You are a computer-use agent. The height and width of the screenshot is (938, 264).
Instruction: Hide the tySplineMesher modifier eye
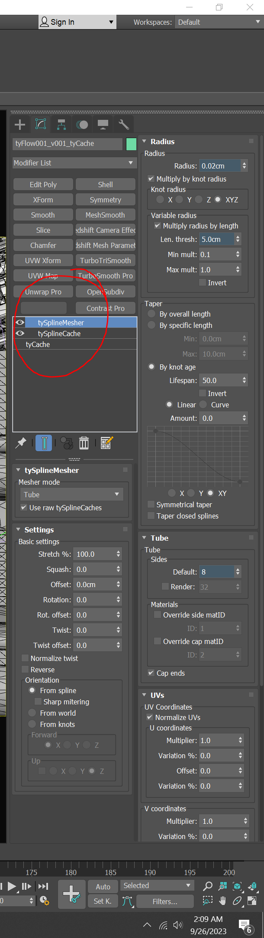[x=20, y=323]
